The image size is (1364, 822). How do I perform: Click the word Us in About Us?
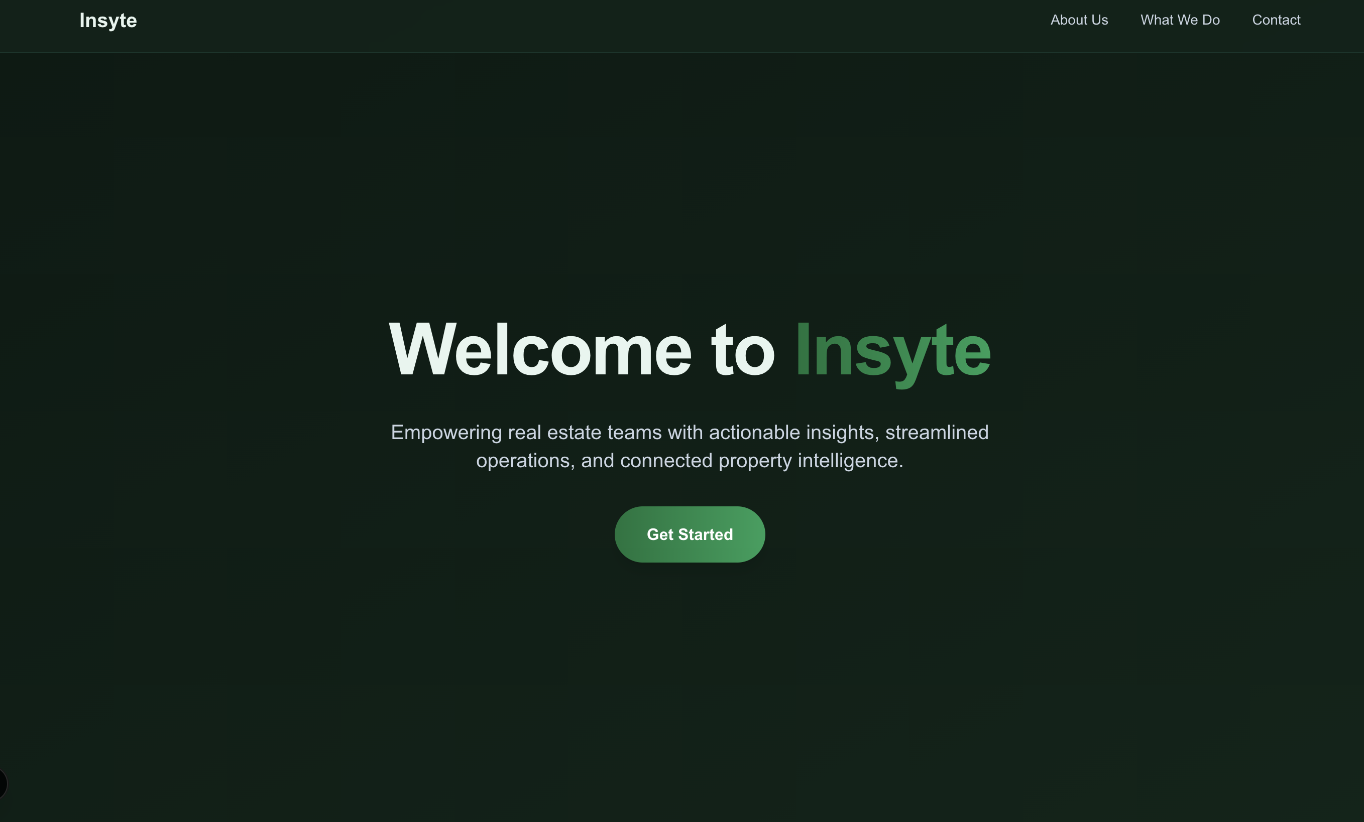1099,20
